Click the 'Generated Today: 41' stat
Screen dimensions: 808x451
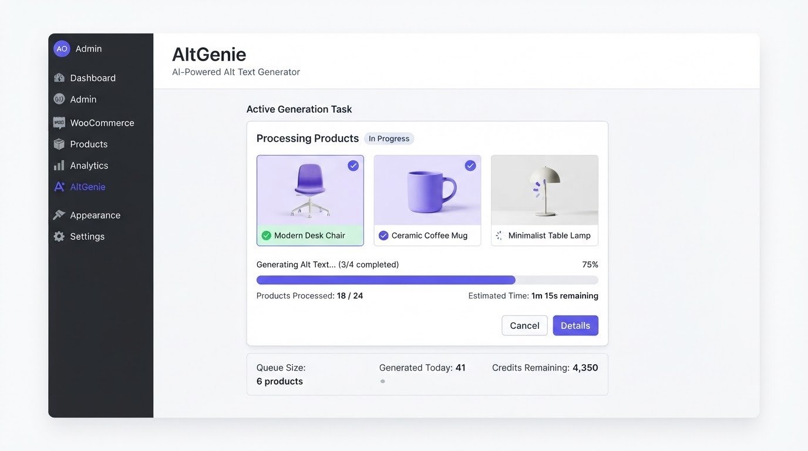click(x=422, y=368)
